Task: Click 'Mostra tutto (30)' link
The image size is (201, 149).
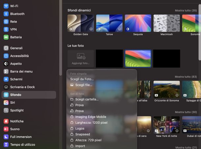Action: [x=186, y=112]
